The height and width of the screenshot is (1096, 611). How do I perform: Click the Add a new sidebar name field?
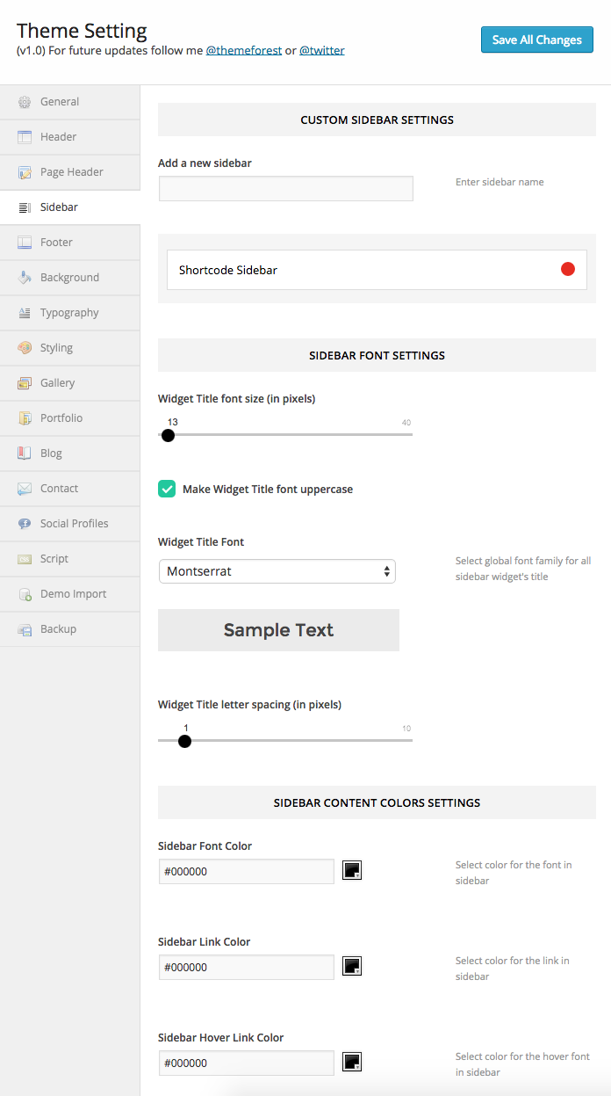(286, 188)
